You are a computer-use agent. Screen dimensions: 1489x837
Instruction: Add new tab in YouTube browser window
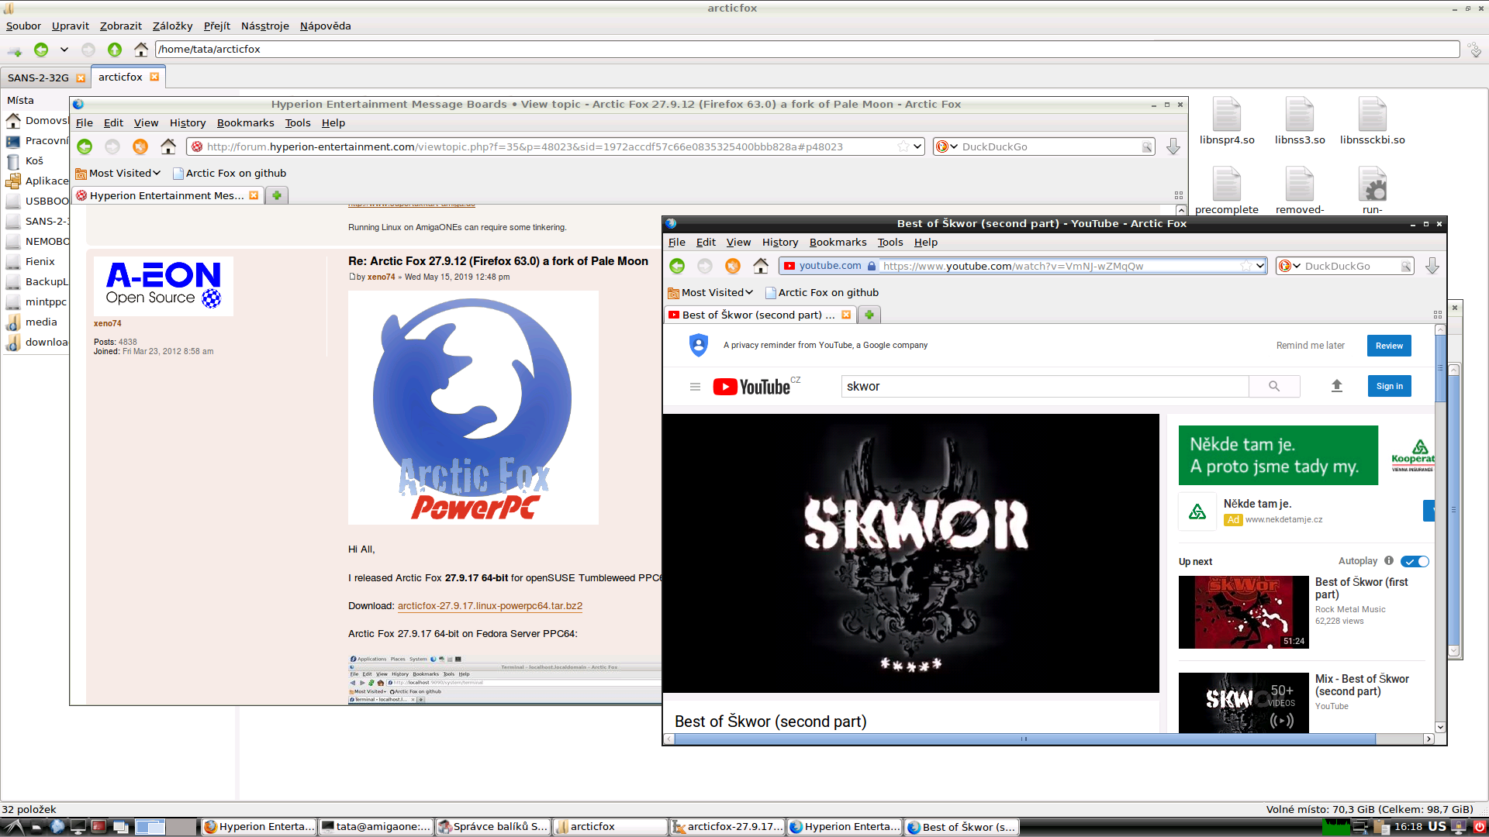[869, 315]
